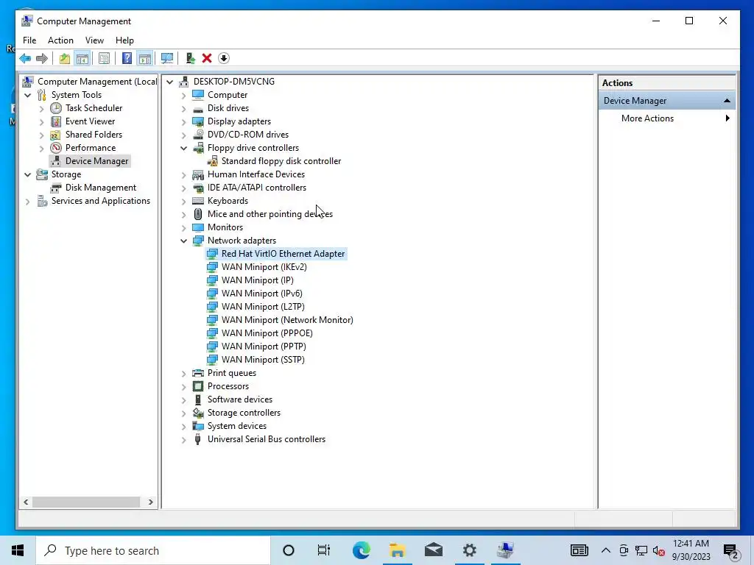The width and height of the screenshot is (754, 565).
Task: Collapse the Network adapters category
Action: tap(183, 241)
